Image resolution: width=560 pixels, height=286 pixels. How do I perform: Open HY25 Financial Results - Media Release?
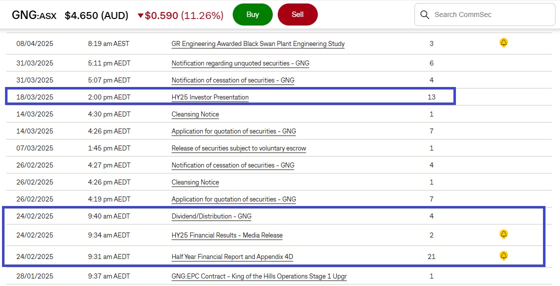[x=227, y=235]
